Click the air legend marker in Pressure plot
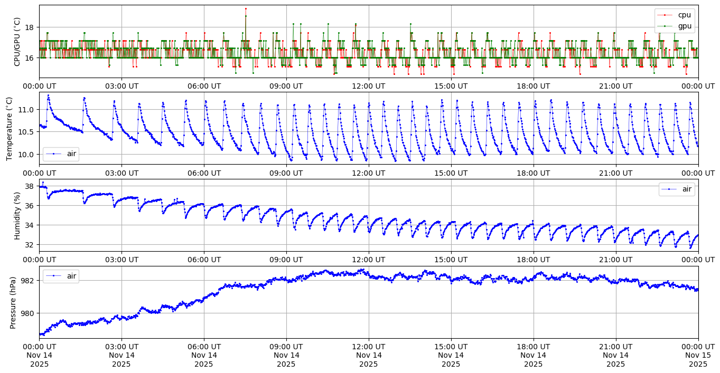 coord(53,275)
